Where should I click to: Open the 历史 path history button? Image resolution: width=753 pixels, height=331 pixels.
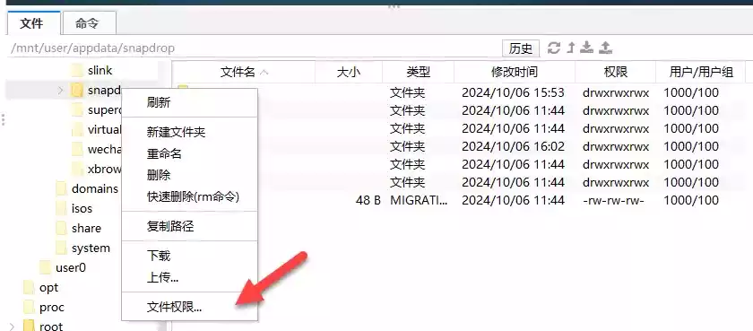pyautogui.click(x=521, y=48)
